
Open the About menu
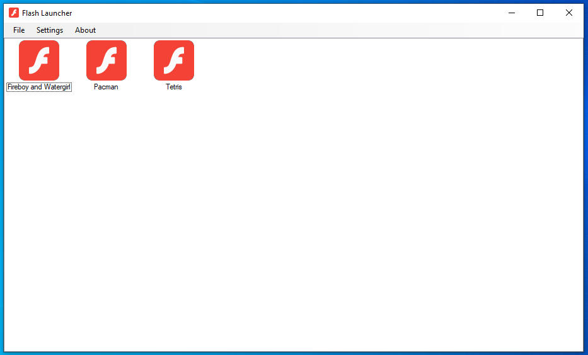pyautogui.click(x=85, y=30)
